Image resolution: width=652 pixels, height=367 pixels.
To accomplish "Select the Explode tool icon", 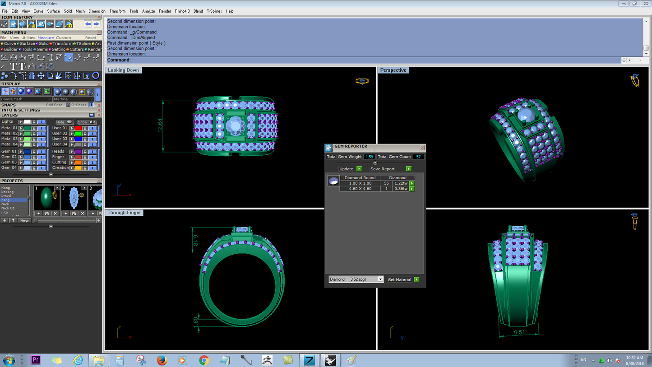I will click(x=59, y=76).
